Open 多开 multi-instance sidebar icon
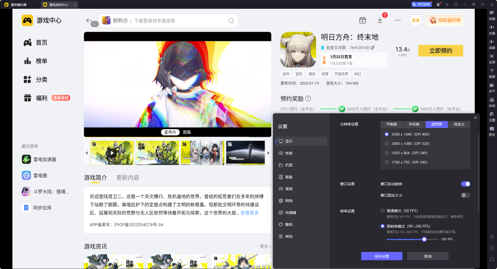 pyautogui.click(x=492, y=88)
